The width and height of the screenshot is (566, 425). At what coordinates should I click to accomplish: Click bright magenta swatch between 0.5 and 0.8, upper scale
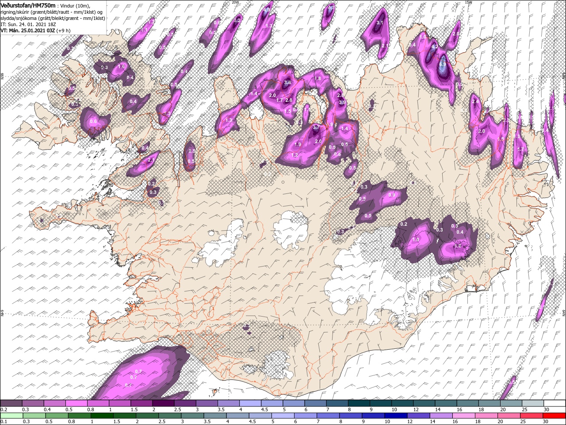coord(76,403)
